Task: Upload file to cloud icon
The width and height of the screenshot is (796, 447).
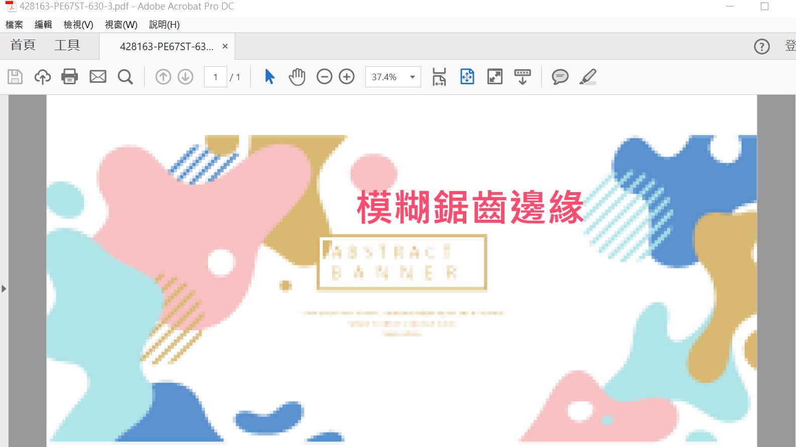Action: (43, 77)
